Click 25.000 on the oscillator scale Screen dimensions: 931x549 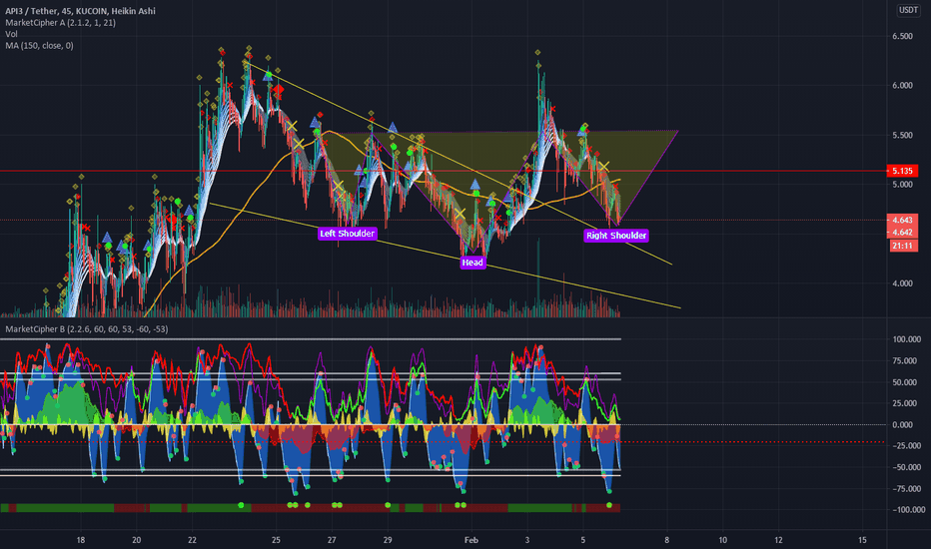[902, 403]
